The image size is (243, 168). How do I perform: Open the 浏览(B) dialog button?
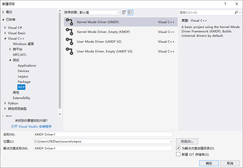[x=187, y=141]
